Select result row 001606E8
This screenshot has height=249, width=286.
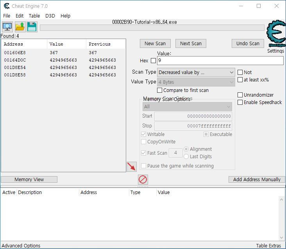click(x=63, y=53)
